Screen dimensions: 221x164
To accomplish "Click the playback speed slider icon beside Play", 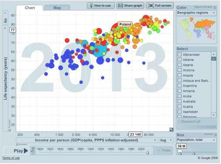I will tap(33, 151).
